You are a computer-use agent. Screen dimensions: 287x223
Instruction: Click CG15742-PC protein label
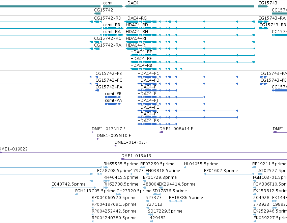coord(109,80)
